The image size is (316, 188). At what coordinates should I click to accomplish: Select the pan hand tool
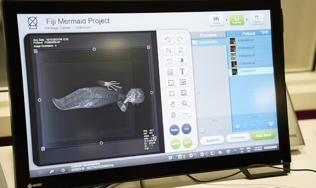172,104
